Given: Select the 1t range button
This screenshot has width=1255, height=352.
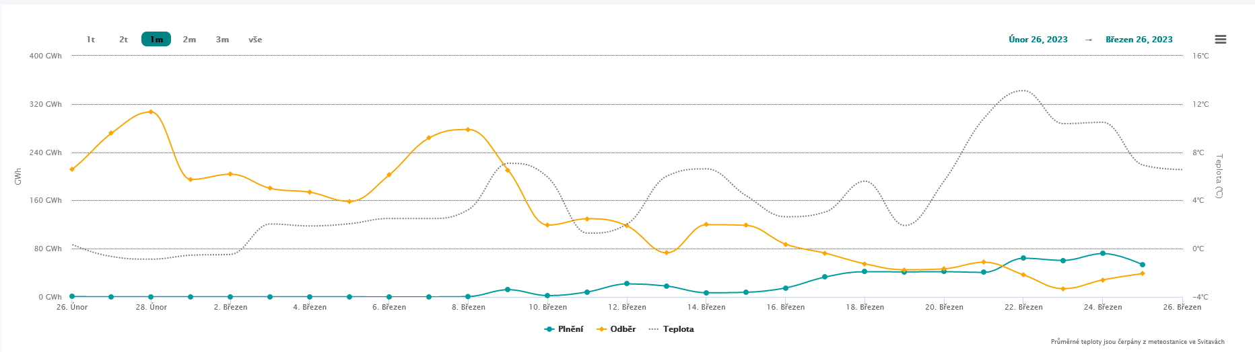Looking at the screenshot, I should coord(91,40).
